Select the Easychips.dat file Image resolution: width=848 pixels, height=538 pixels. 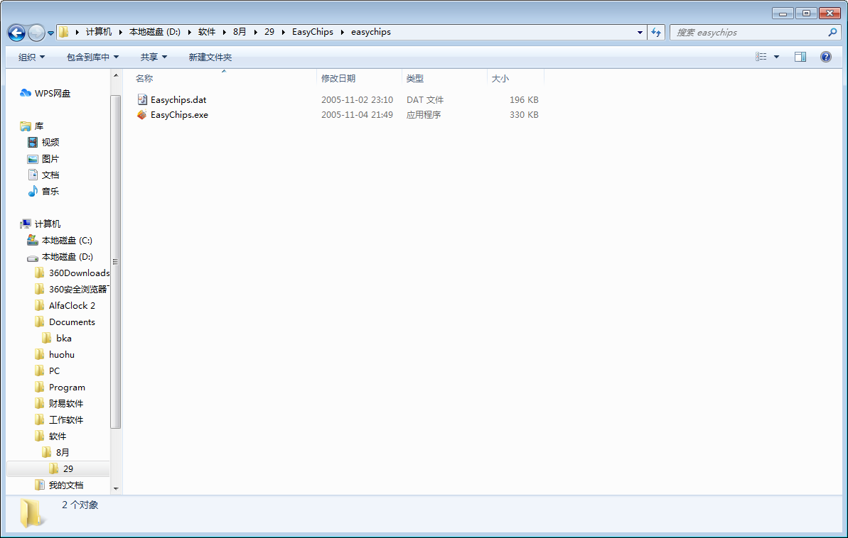(x=178, y=100)
